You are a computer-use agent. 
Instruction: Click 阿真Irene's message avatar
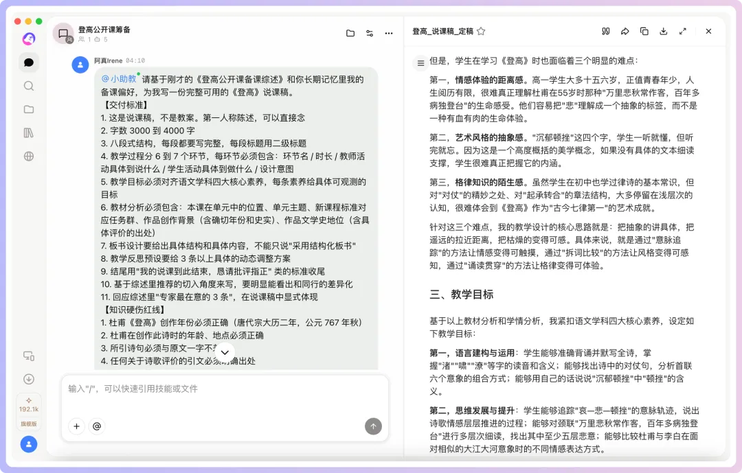click(x=80, y=65)
